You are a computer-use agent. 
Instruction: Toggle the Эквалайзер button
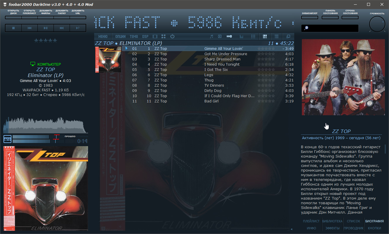pos(309,17)
